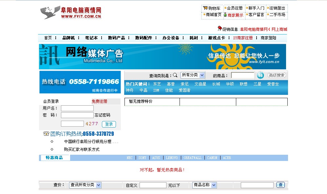Open the 数码产品 menu item
This screenshot has width=327, height=194.
[116, 38]
